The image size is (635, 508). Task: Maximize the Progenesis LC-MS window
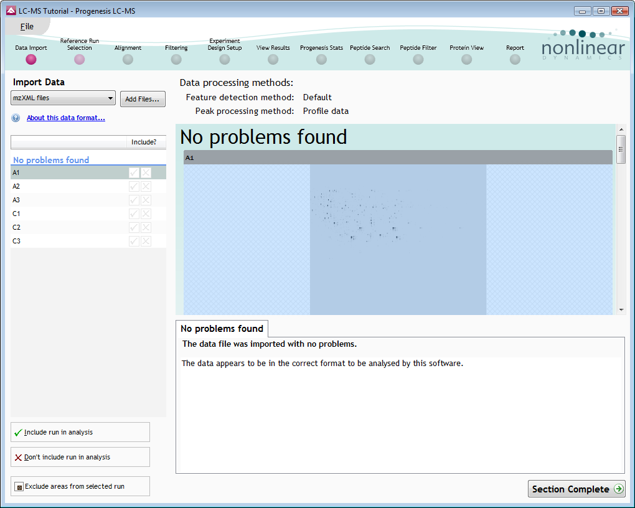(x=601, y=11)
